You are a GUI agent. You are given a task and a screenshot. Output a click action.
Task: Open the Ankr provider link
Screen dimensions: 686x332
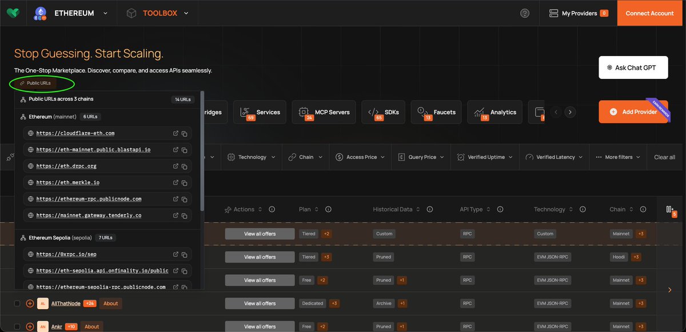point(57,327)
